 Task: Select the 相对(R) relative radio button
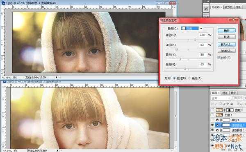click(174, 78)
